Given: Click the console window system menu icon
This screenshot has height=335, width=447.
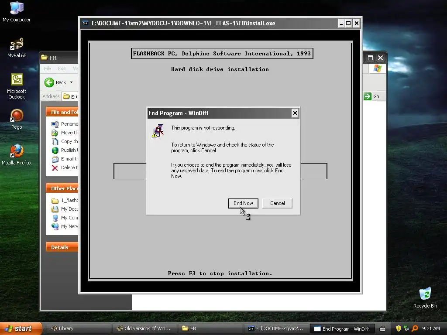Looking at the screenshot, I should click(85, 24).
